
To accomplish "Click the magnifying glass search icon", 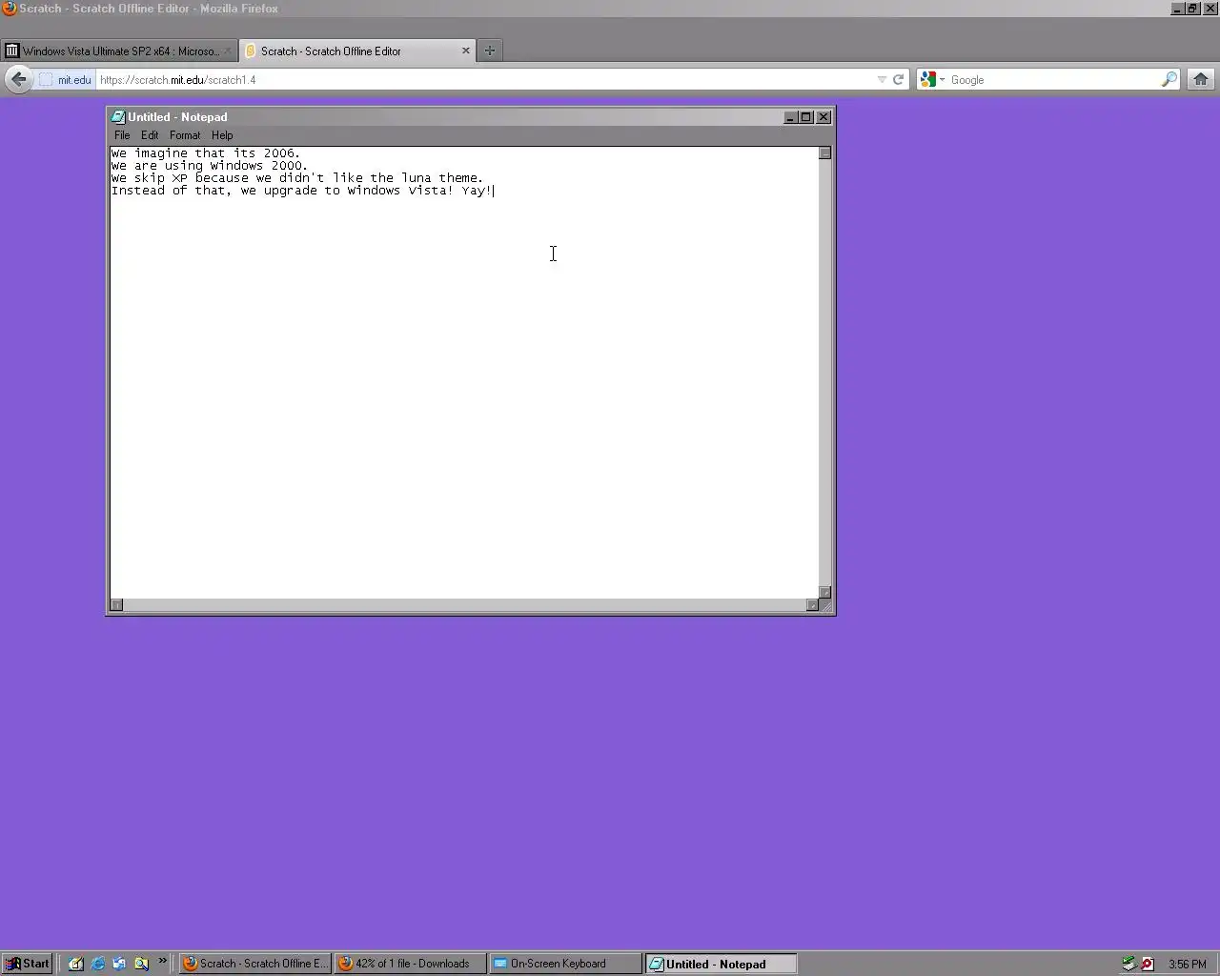I will coord(1169,79).
